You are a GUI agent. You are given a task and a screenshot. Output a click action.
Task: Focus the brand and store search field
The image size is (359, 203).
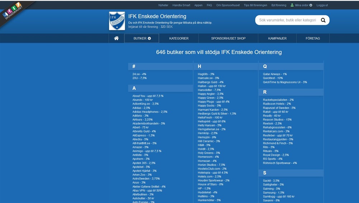click(x=288, y=20)
